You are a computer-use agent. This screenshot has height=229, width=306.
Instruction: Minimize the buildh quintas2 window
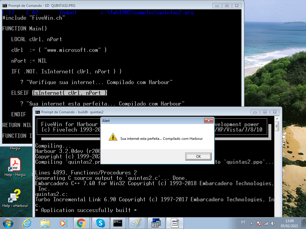click(255, 112)
